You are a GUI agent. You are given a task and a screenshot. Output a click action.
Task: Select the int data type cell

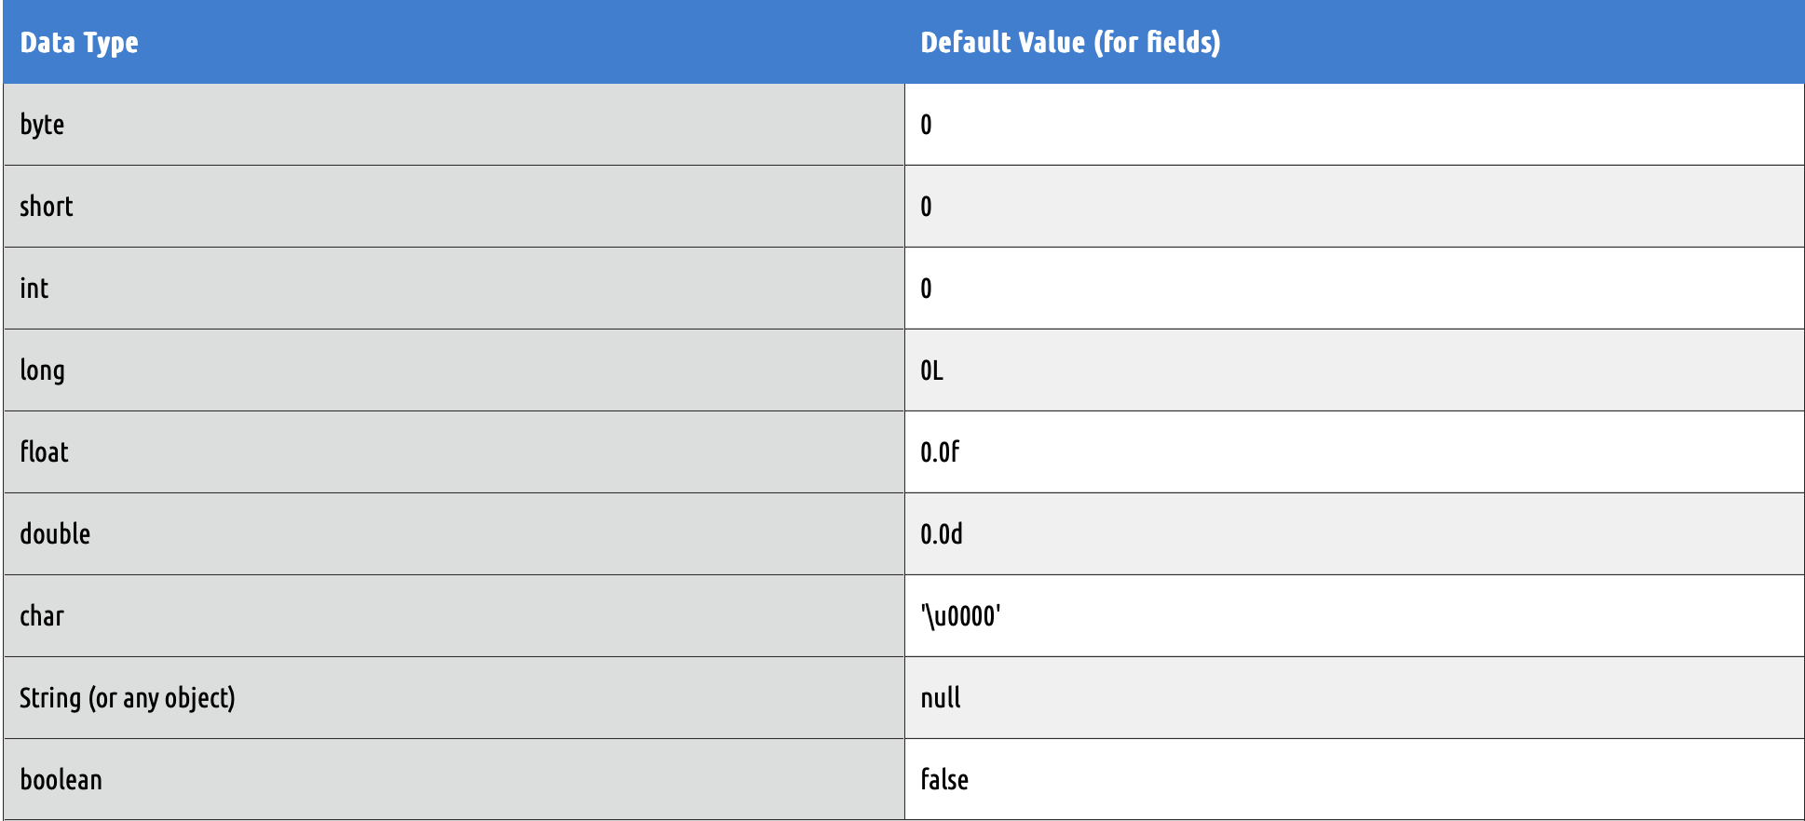tap(454, 289)
